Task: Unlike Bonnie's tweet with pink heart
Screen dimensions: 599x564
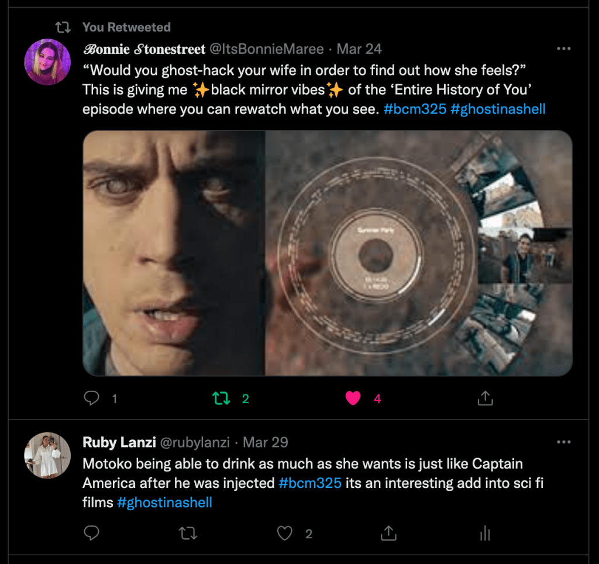Action: pos(353,398)
